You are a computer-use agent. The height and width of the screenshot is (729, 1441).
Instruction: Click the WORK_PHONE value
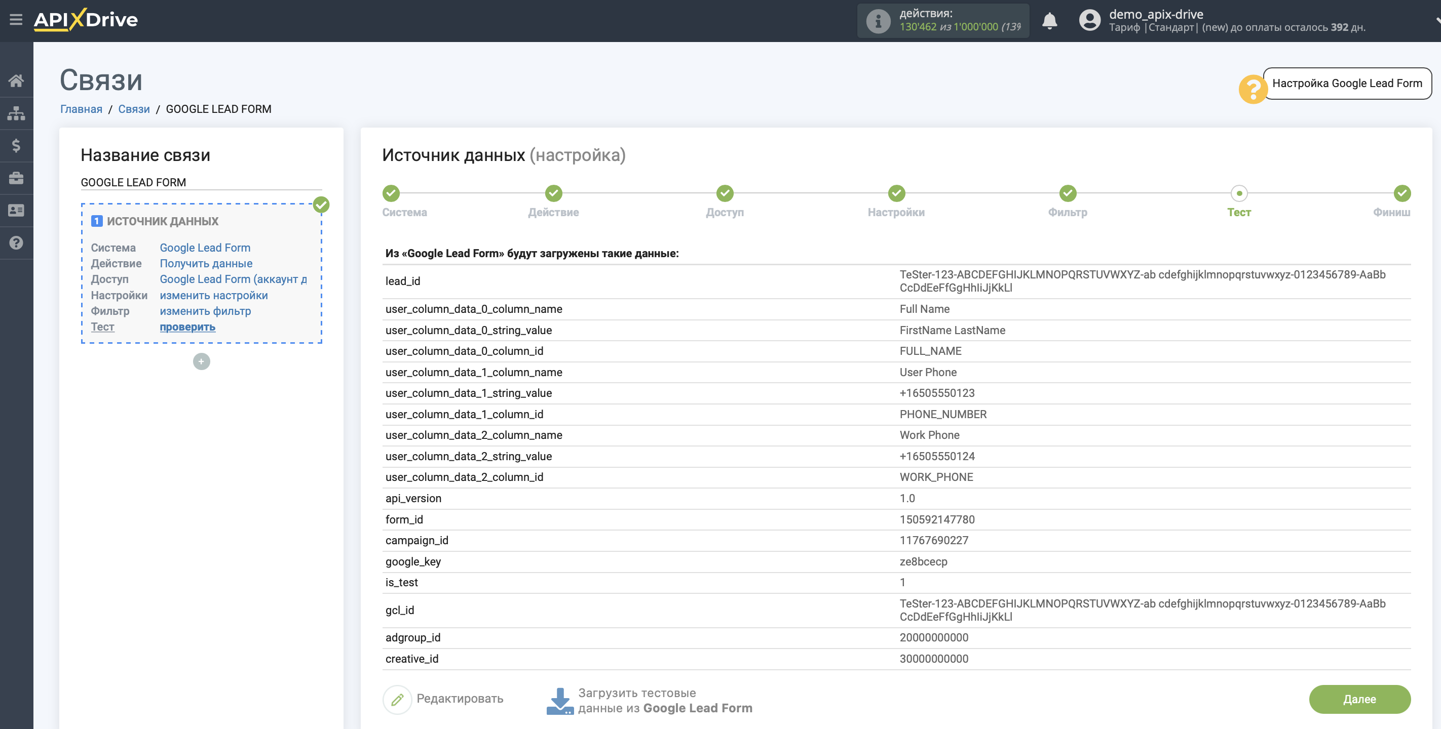click(x=936, y=477)
